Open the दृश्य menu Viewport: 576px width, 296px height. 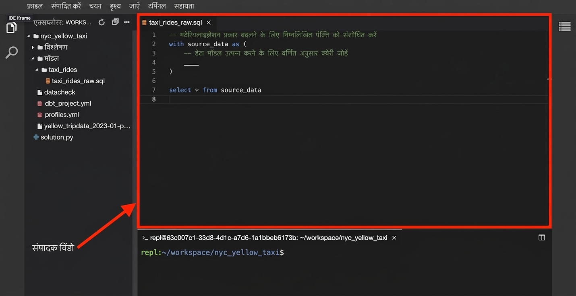click(115, 6)
